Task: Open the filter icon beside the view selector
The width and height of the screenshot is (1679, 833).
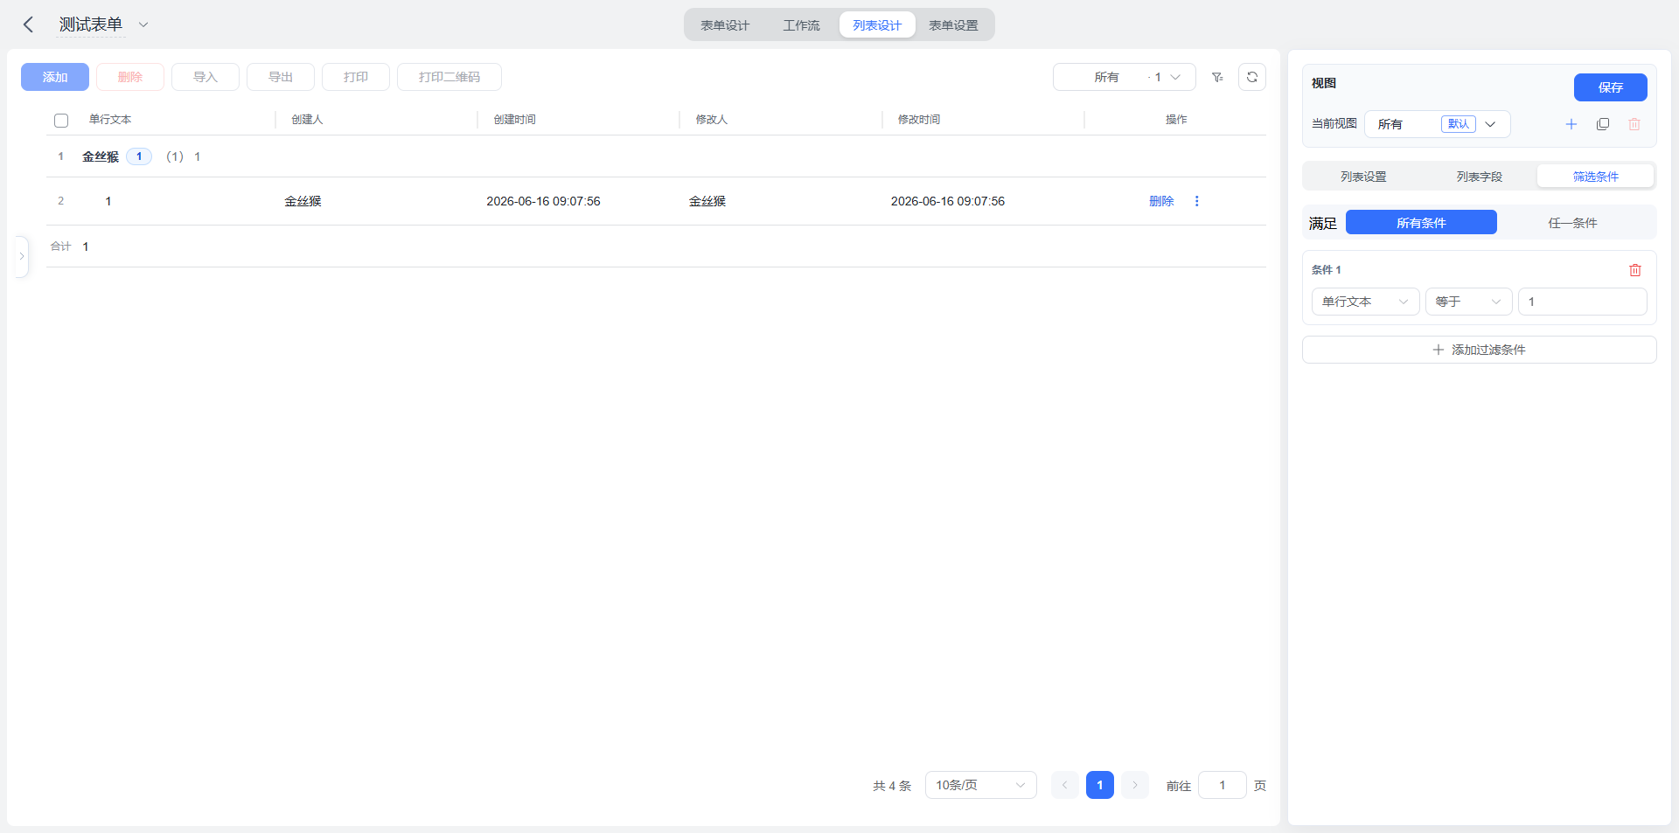Action: 1217,77
